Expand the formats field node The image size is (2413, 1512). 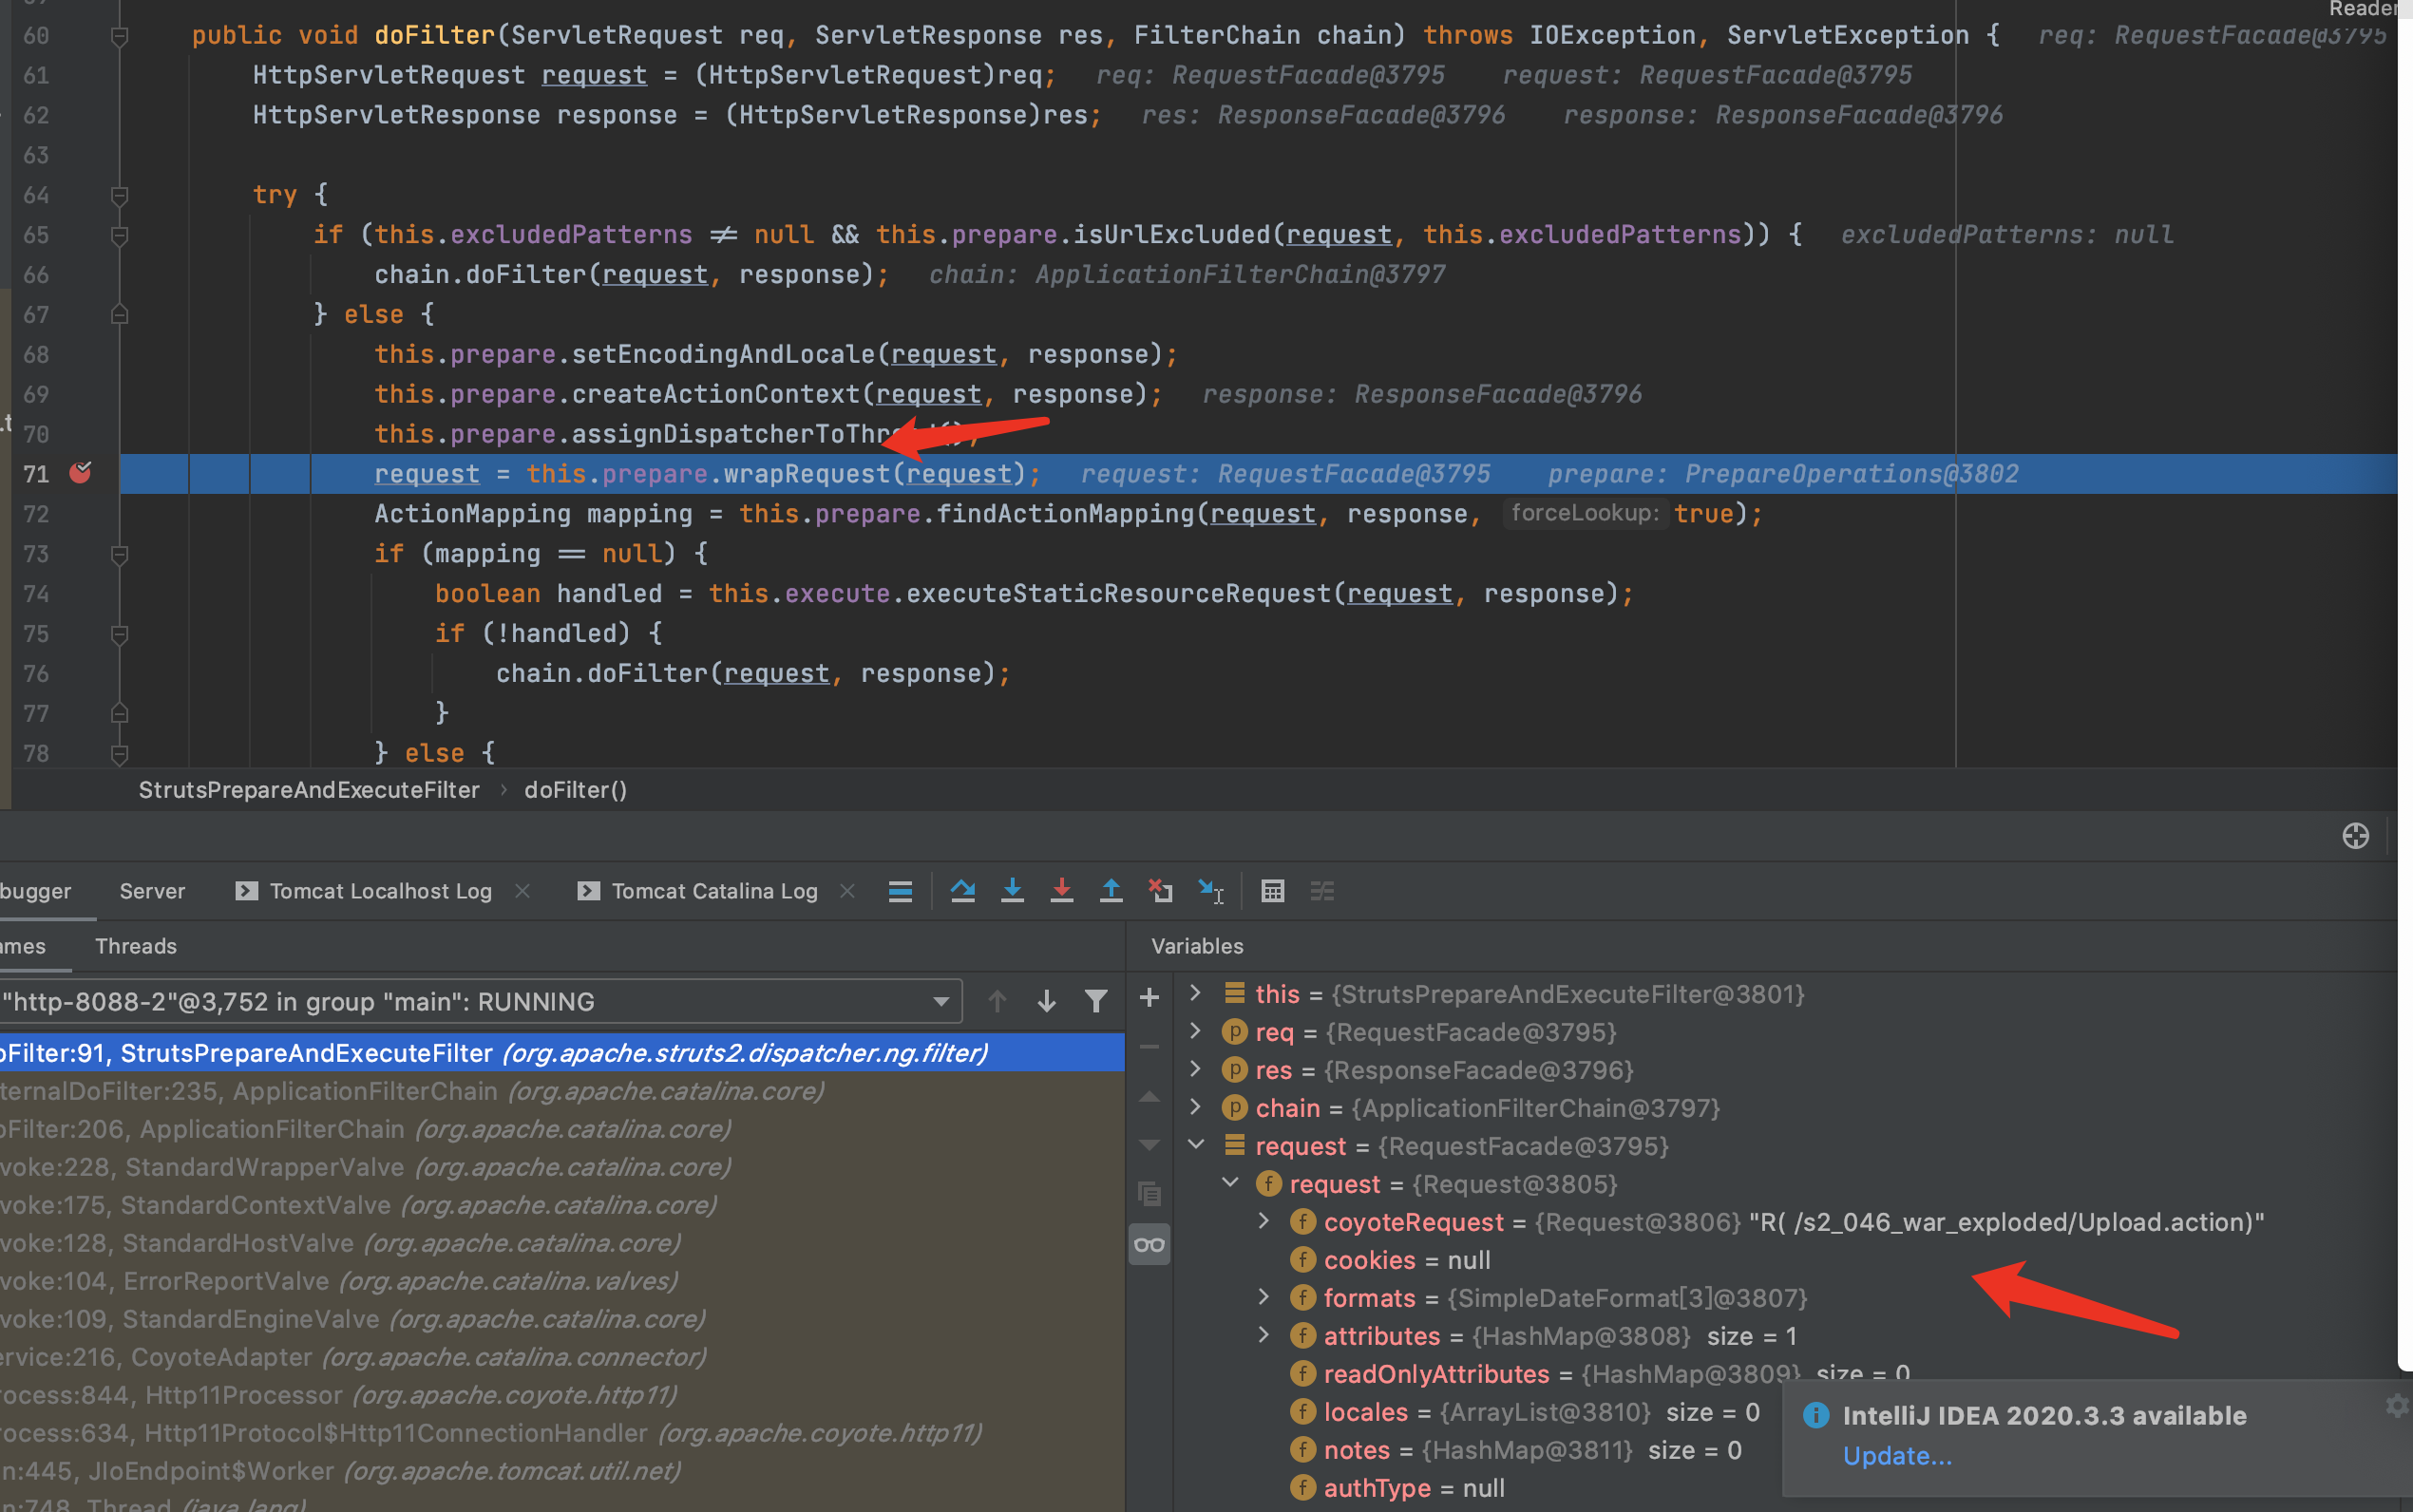1264,1297
